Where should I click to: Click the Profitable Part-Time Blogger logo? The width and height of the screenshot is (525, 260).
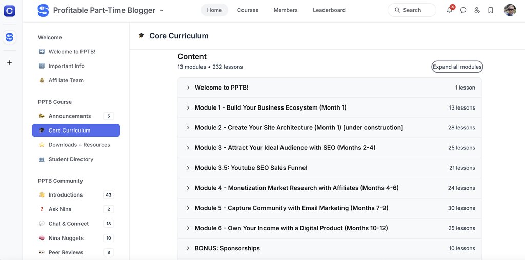pyautogui.click(x=43, y=10)
